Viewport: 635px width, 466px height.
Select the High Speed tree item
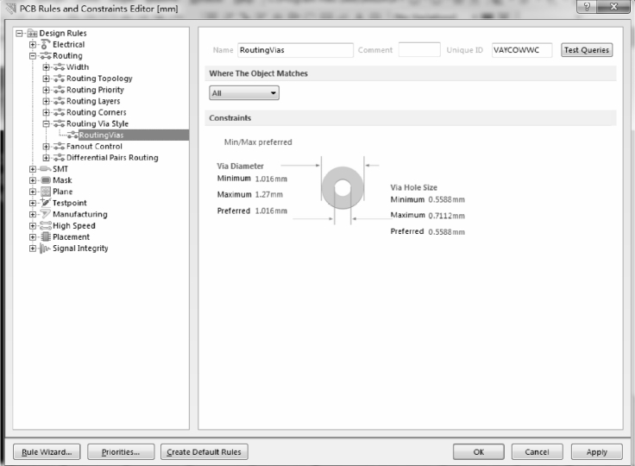pos(74,226)
